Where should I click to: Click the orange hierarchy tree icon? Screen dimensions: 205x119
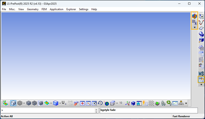pos(181,103)
